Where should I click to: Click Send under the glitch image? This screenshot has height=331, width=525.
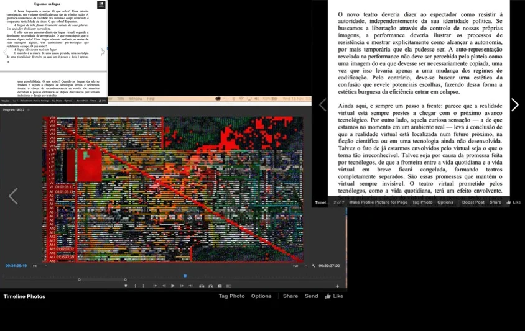pyautogui.click(x=312, y=296)
